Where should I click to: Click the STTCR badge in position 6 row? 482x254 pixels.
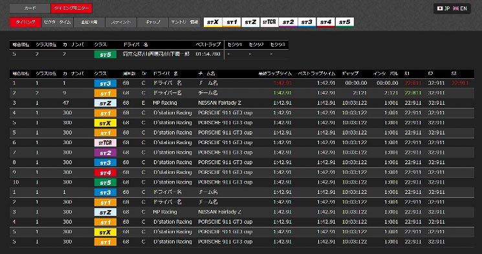pos(105,143)
